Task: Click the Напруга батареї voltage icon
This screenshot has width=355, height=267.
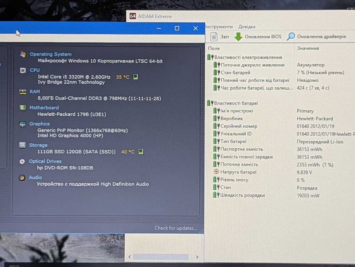Action: point(216,172)
